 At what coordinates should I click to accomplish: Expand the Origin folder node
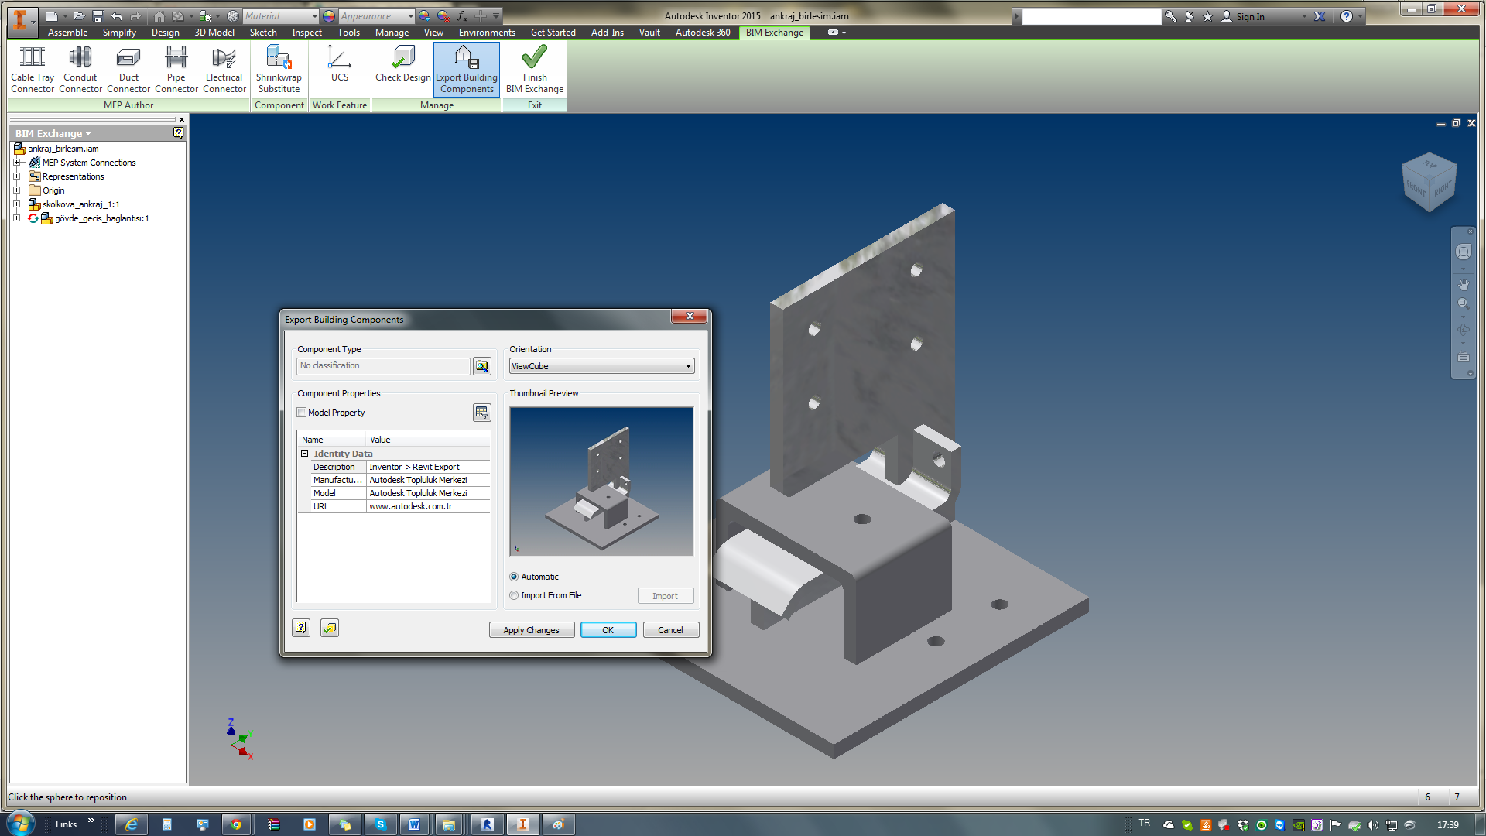[16, 190]
